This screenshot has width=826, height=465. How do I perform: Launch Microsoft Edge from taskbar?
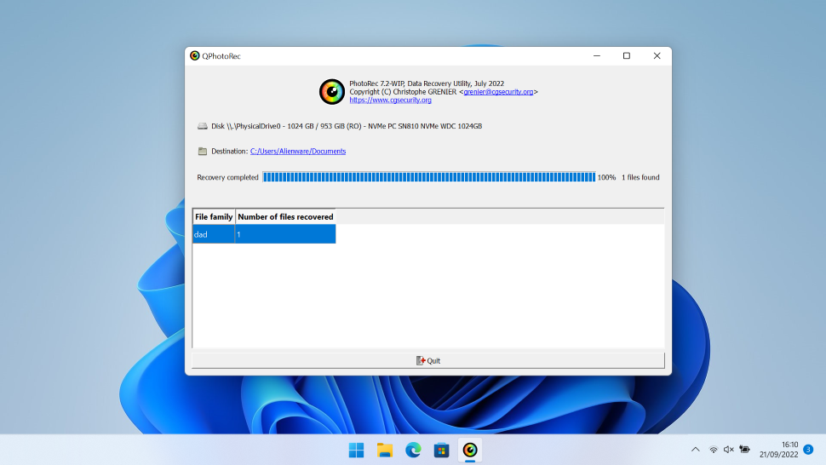(414, 451)
